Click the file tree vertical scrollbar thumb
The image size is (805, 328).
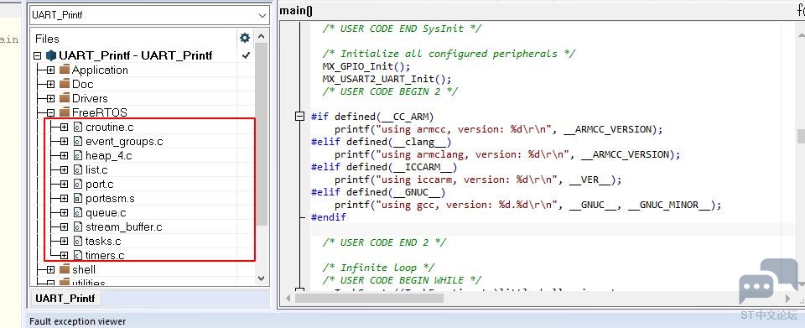pos(262,134)
